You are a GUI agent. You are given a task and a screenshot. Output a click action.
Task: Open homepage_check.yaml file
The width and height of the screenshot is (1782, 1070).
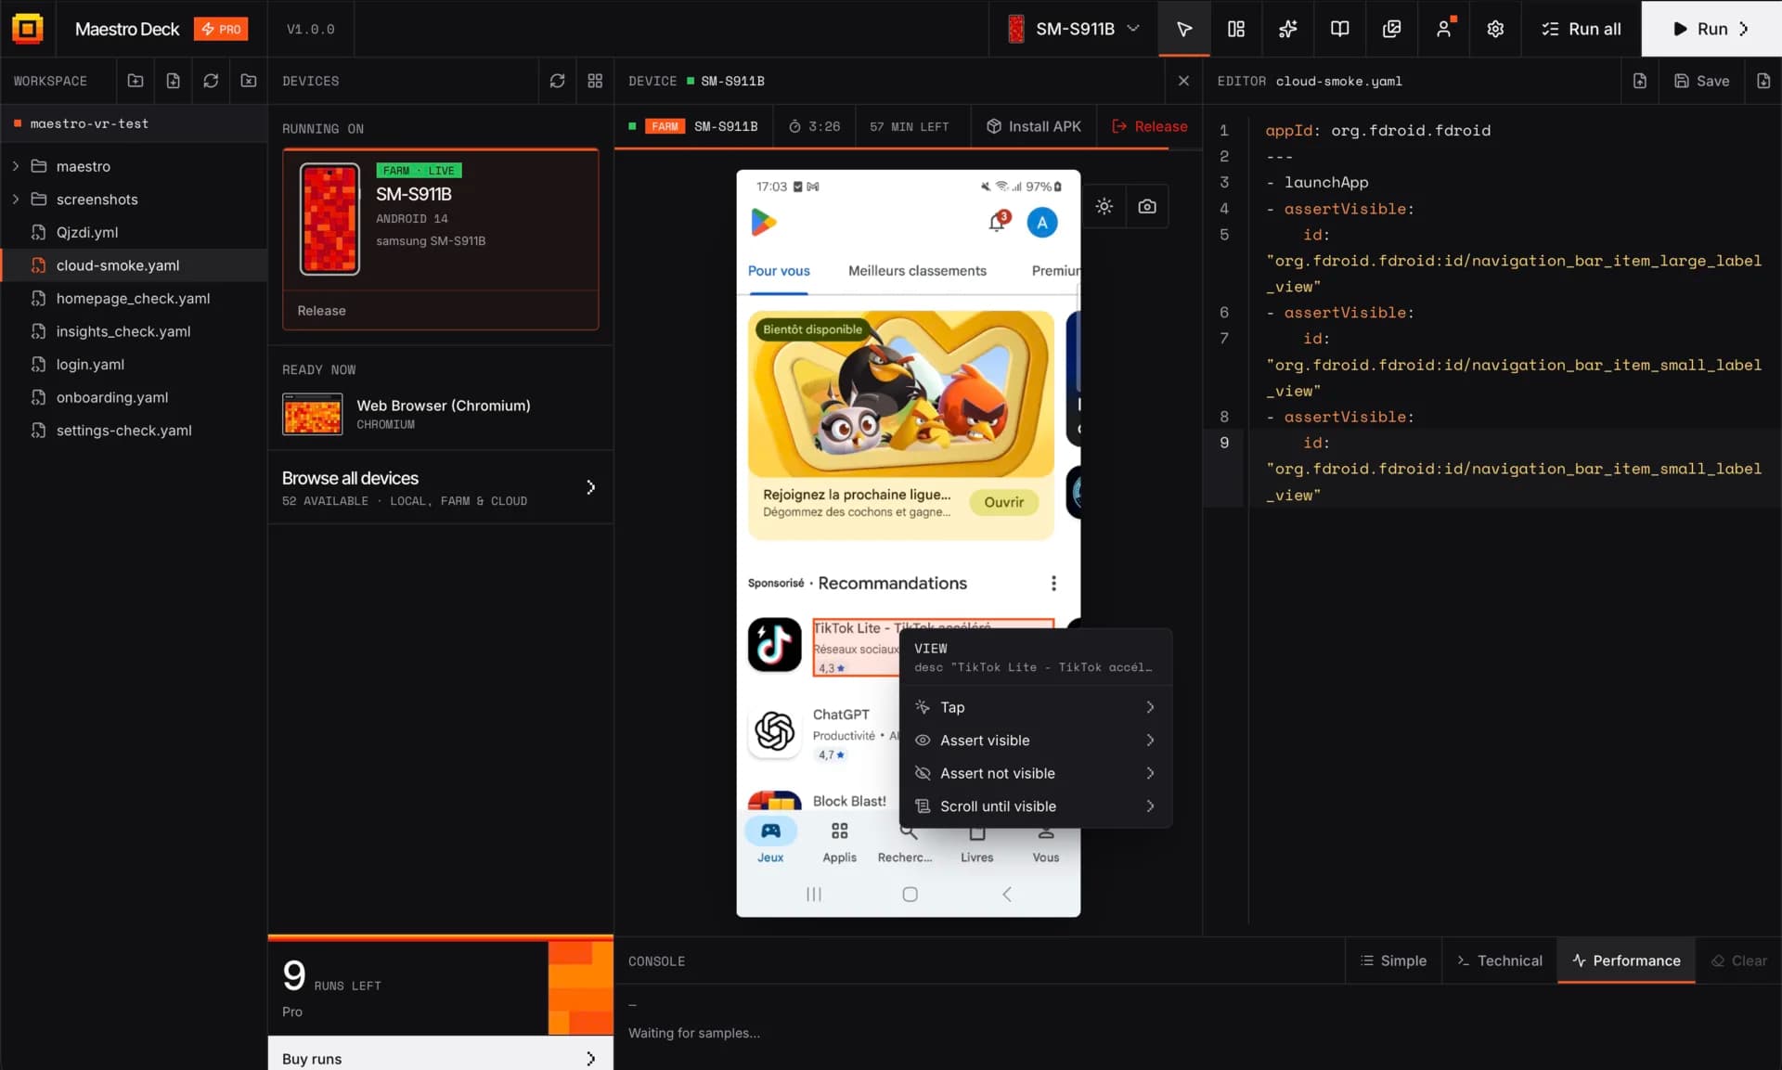pos(135,299)
